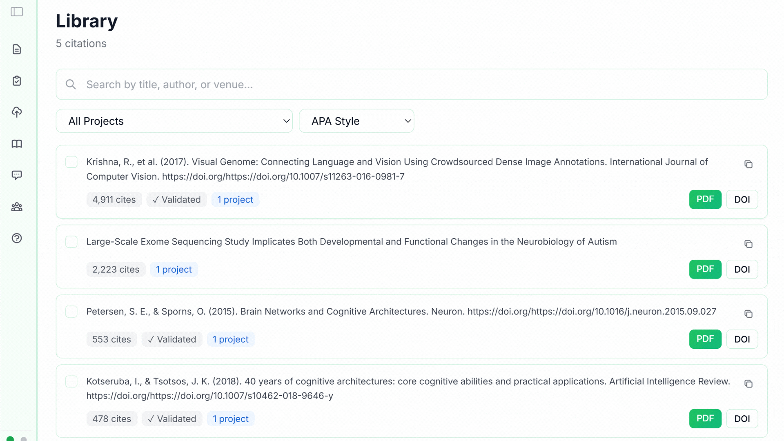Open PDF for Visual Genome paper
784x441 pixels.
point(705,199)
